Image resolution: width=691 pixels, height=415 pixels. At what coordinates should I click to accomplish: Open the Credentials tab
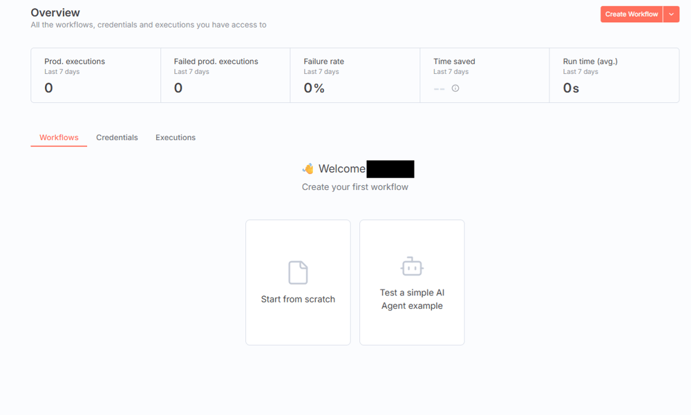(117, 137)
